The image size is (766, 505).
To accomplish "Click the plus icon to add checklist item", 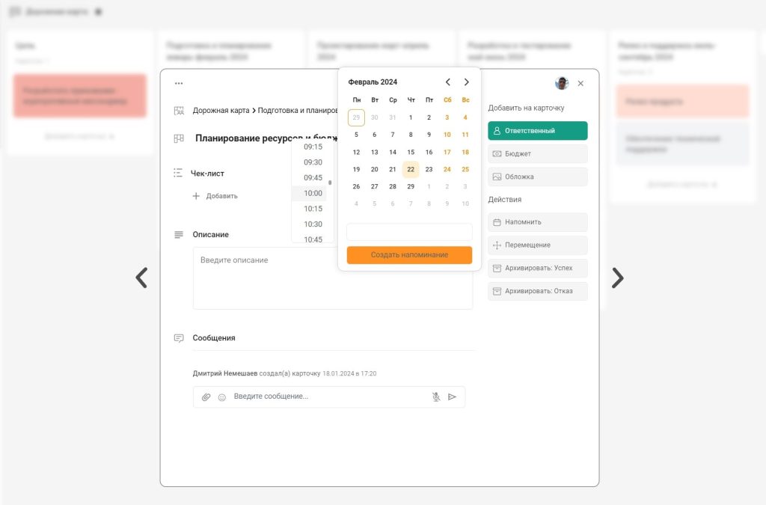I will (x=197, y=196).
